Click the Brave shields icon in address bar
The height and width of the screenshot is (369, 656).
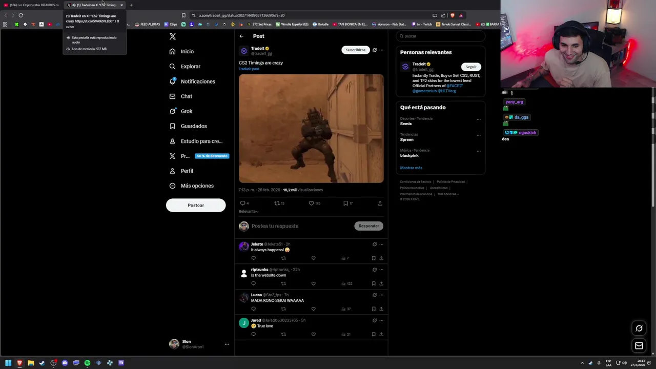(452, 15)
